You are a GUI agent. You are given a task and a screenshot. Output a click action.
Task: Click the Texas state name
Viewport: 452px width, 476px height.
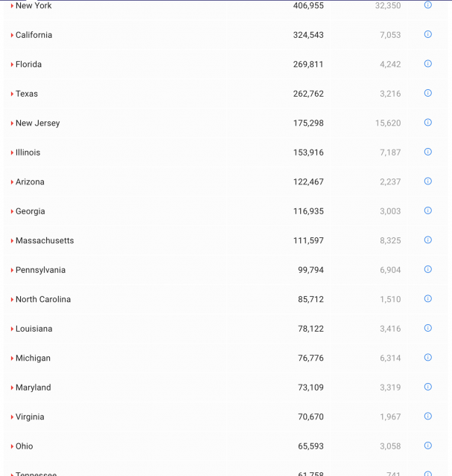coord(27,94)
